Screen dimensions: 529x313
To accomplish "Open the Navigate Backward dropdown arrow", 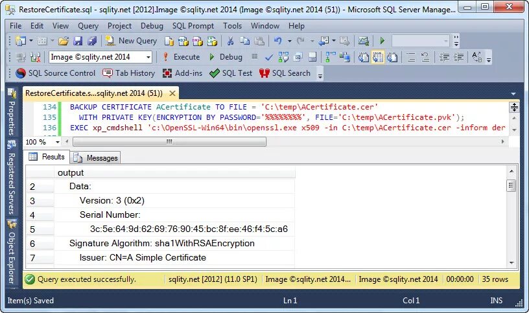I will [x=334, y=41].
